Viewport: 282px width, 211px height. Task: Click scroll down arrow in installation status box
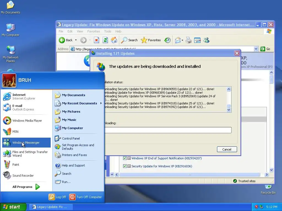pyautogui.click(x=229, y=110)
